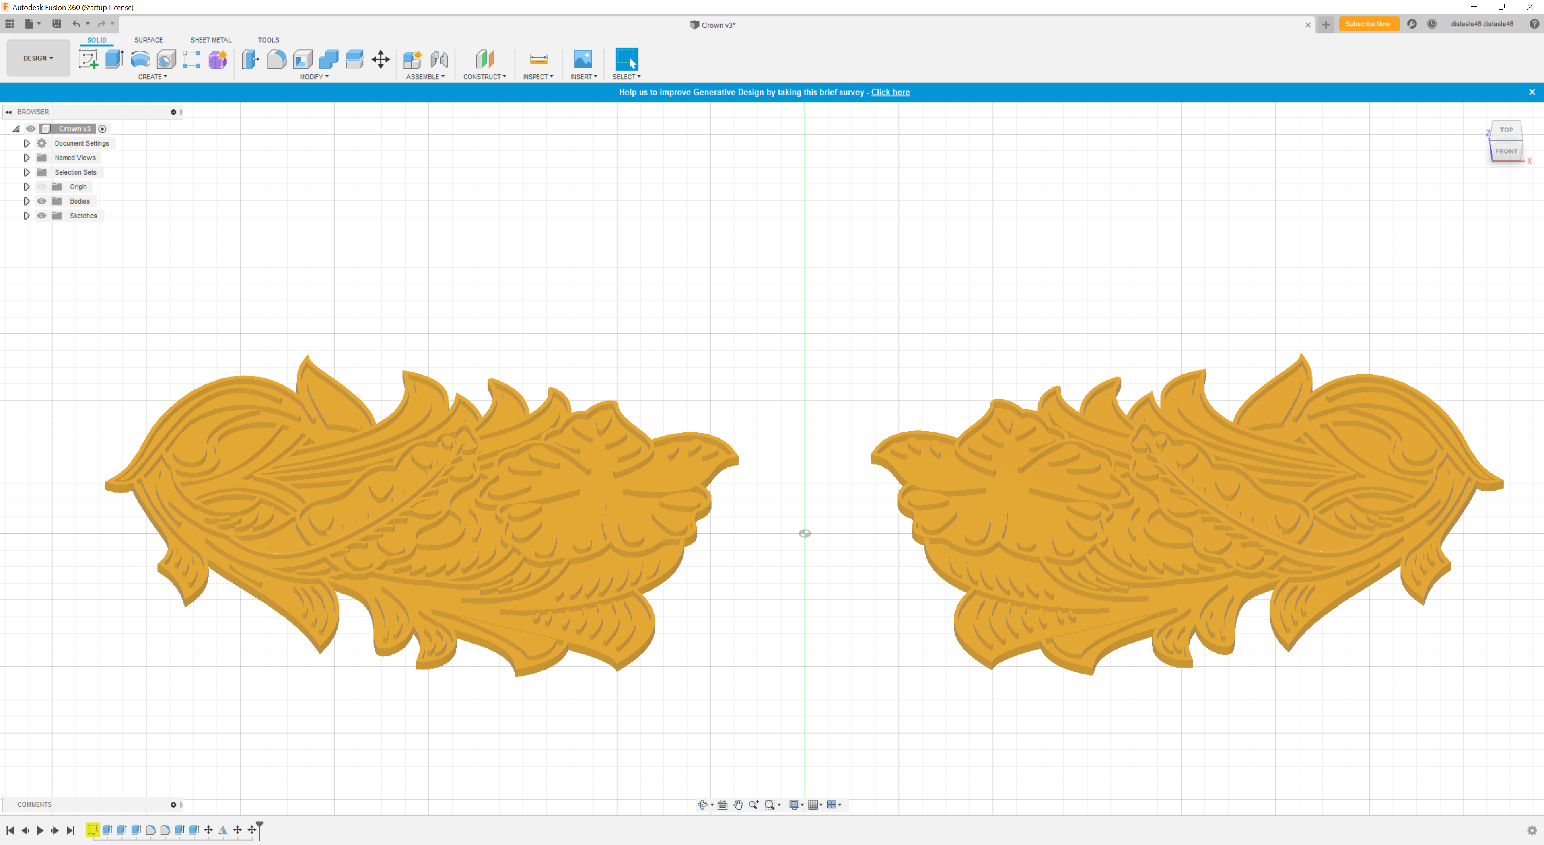The image size is (1544, 845).
Task: Open the ASSEMBLE dropdown menu
Action: coord(425,77)
